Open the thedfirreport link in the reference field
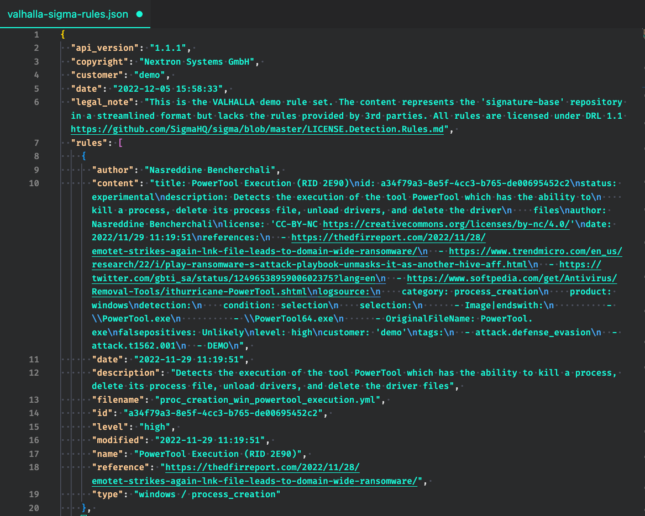The width and height of the screenshot is (645, 516). pyautogui.click(x=263, y=467)
